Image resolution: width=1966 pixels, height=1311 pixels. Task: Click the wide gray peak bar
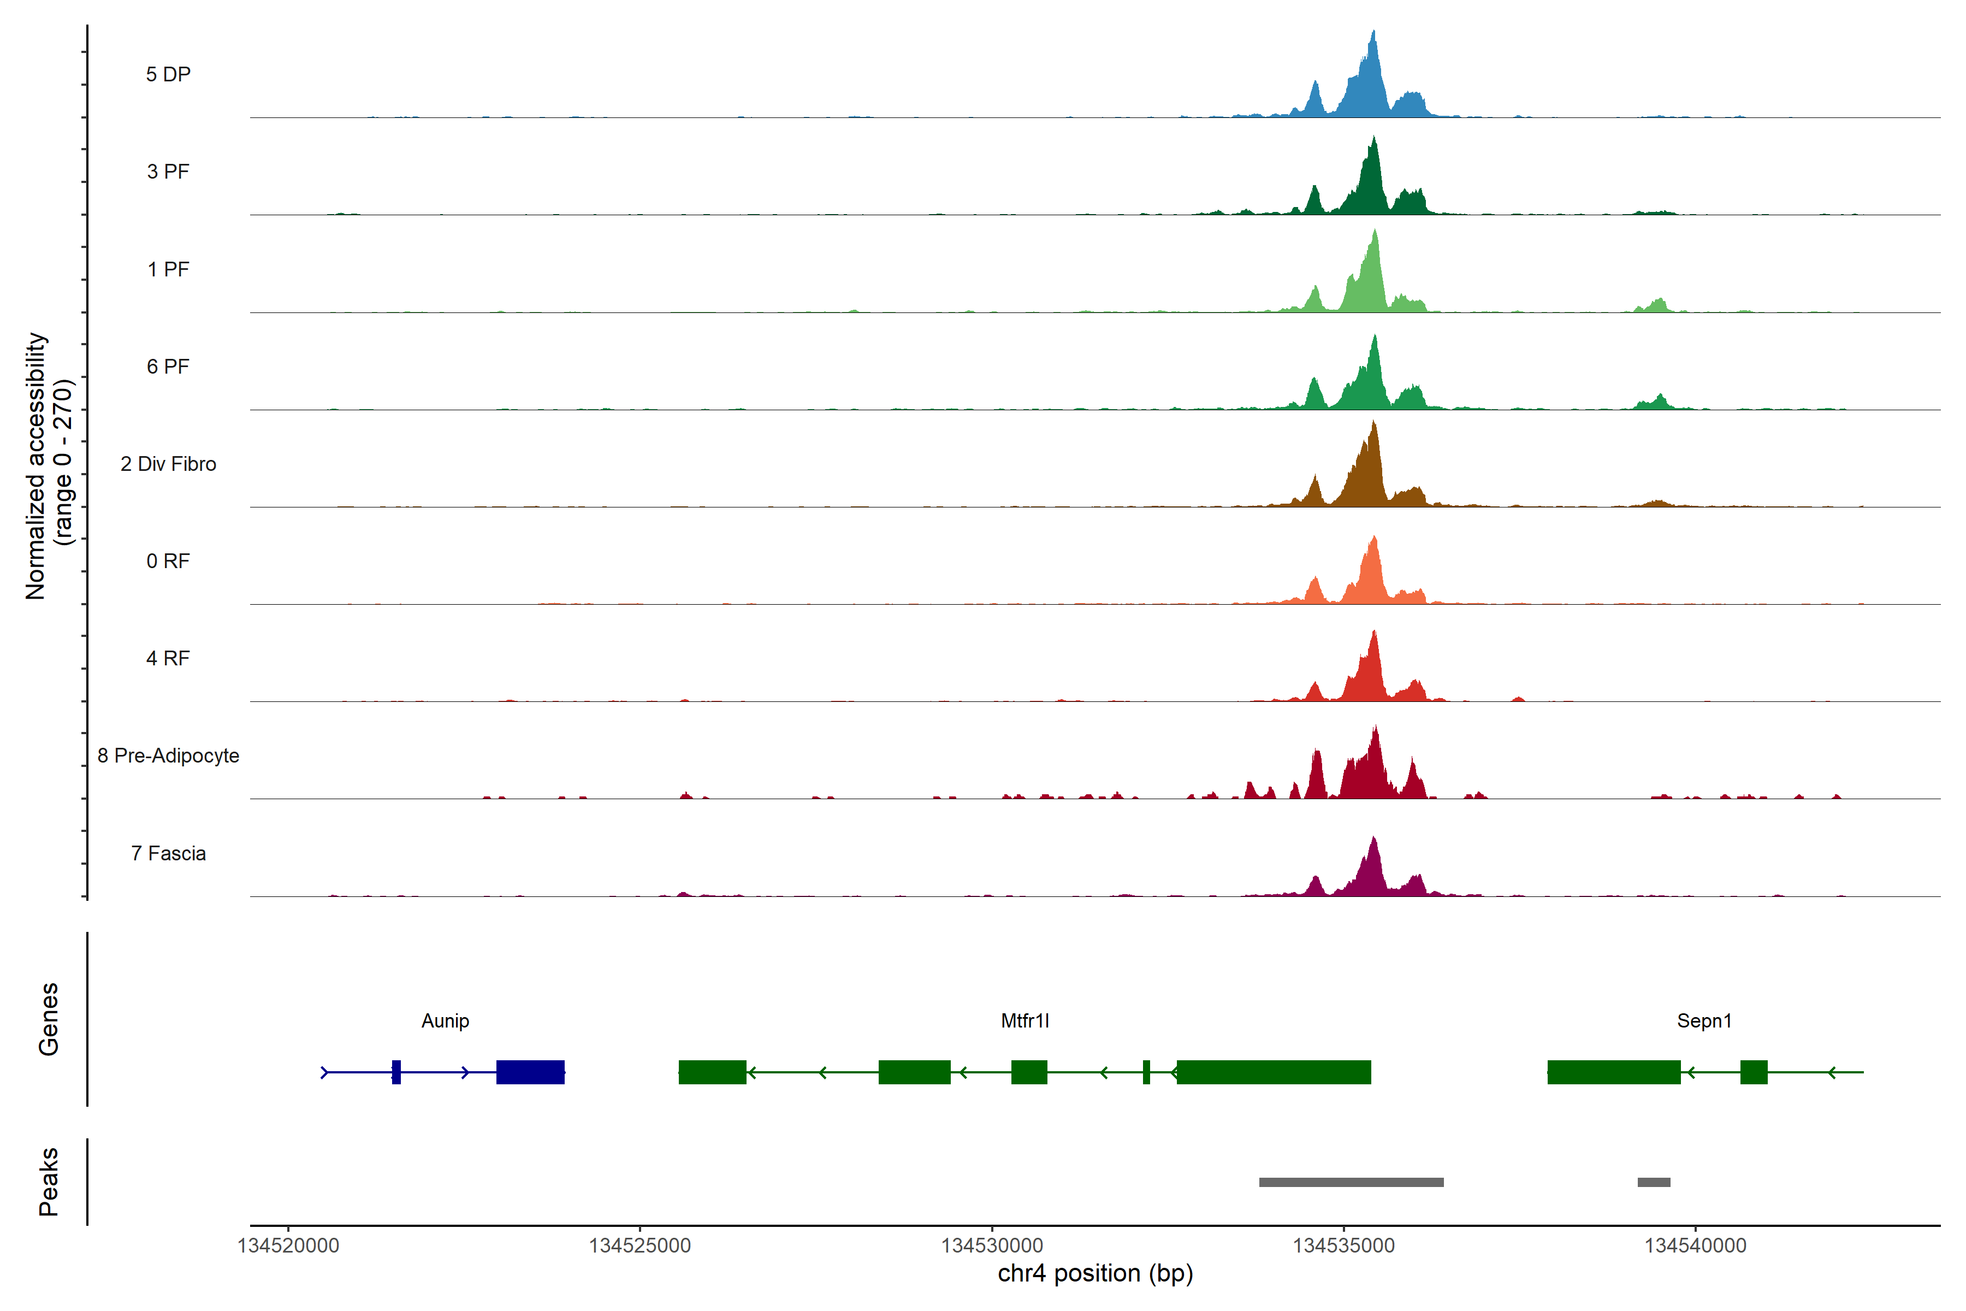pyautogui.click(x=1351, y=1182)
